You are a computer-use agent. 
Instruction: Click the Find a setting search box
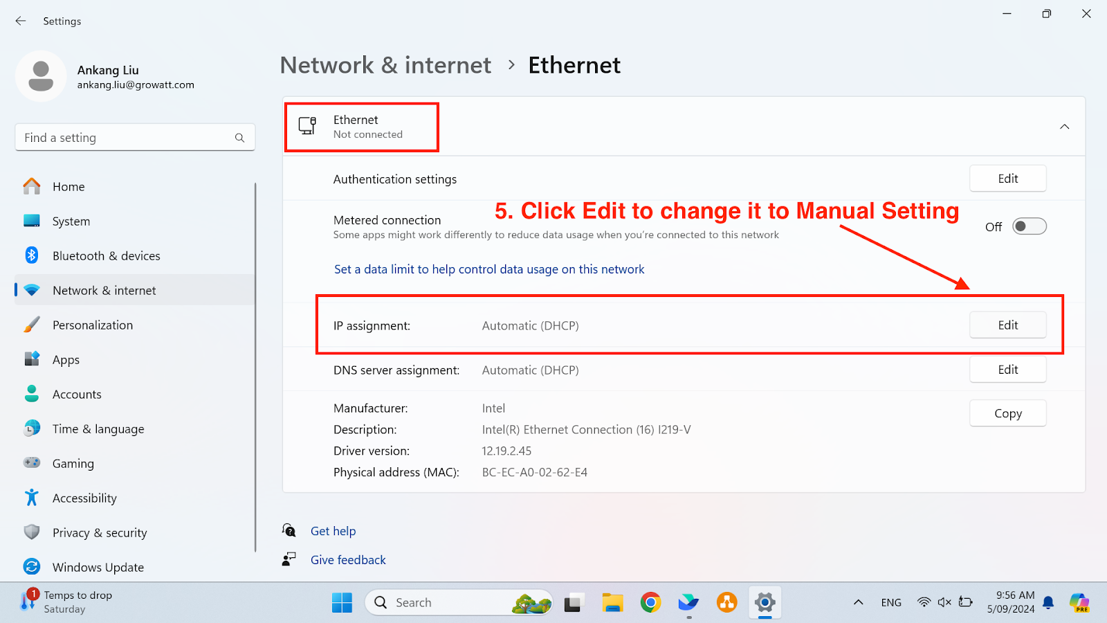(x=125, y=138)
